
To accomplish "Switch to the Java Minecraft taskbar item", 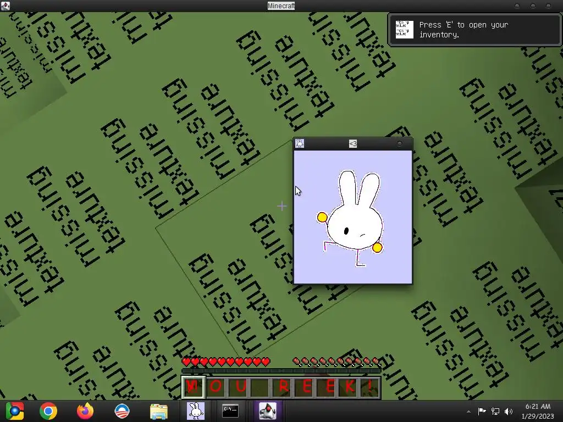I will tap(268, 411).
